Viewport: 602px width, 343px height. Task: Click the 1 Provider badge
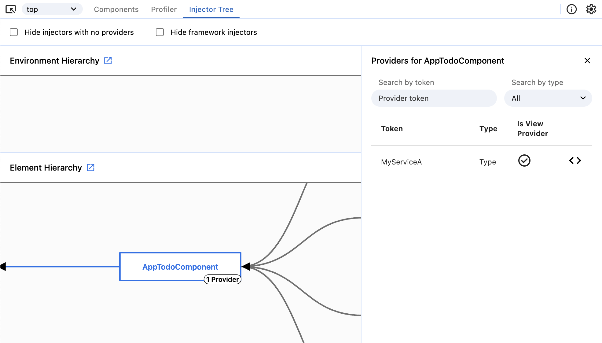(222, 279)
